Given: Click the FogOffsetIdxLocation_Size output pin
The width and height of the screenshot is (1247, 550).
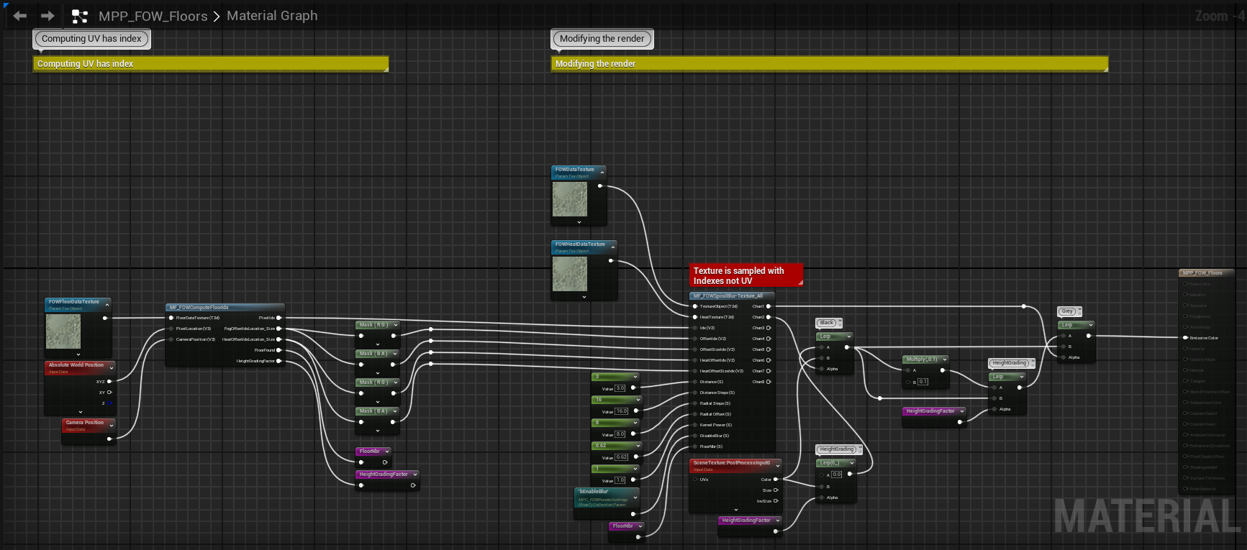Looking at the screenshot, I should pos(279,329).
